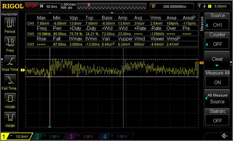Select the Fall Time measurement icon
Viewport: 233px width, 141px height.
click(x=10, y=81)
